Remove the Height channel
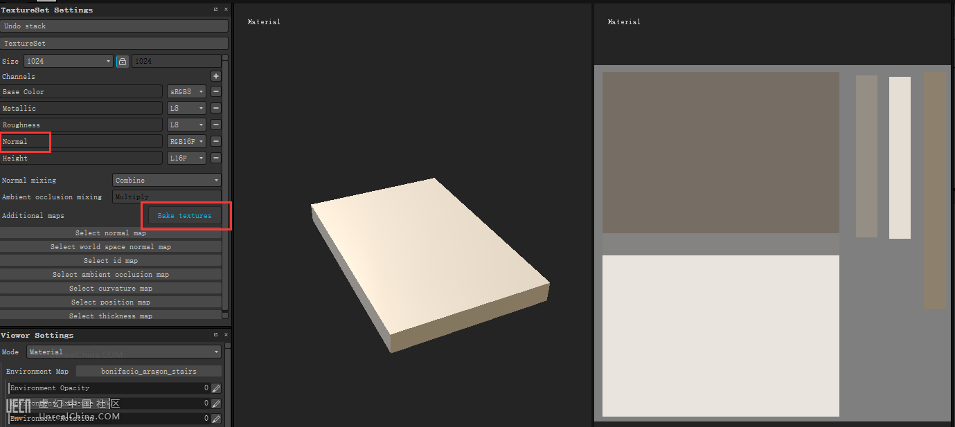Image resolution: width=955 pixels, height=427 pixels. tap(216, 158)
